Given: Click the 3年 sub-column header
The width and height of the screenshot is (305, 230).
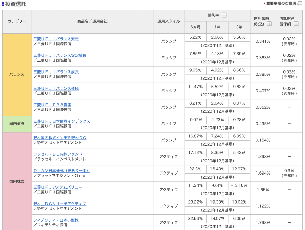Looking at the screenshot, I should [239, 27].
